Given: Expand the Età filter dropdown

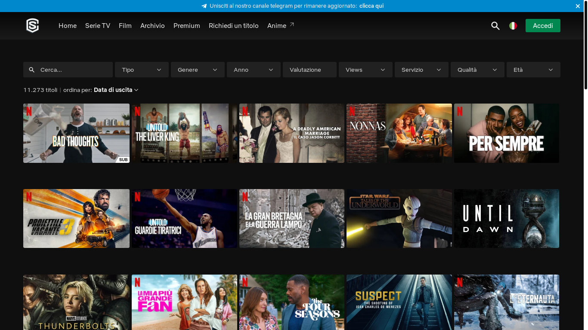Looking at the screenshot, I should pyautogui.click(x=533, y=70).
